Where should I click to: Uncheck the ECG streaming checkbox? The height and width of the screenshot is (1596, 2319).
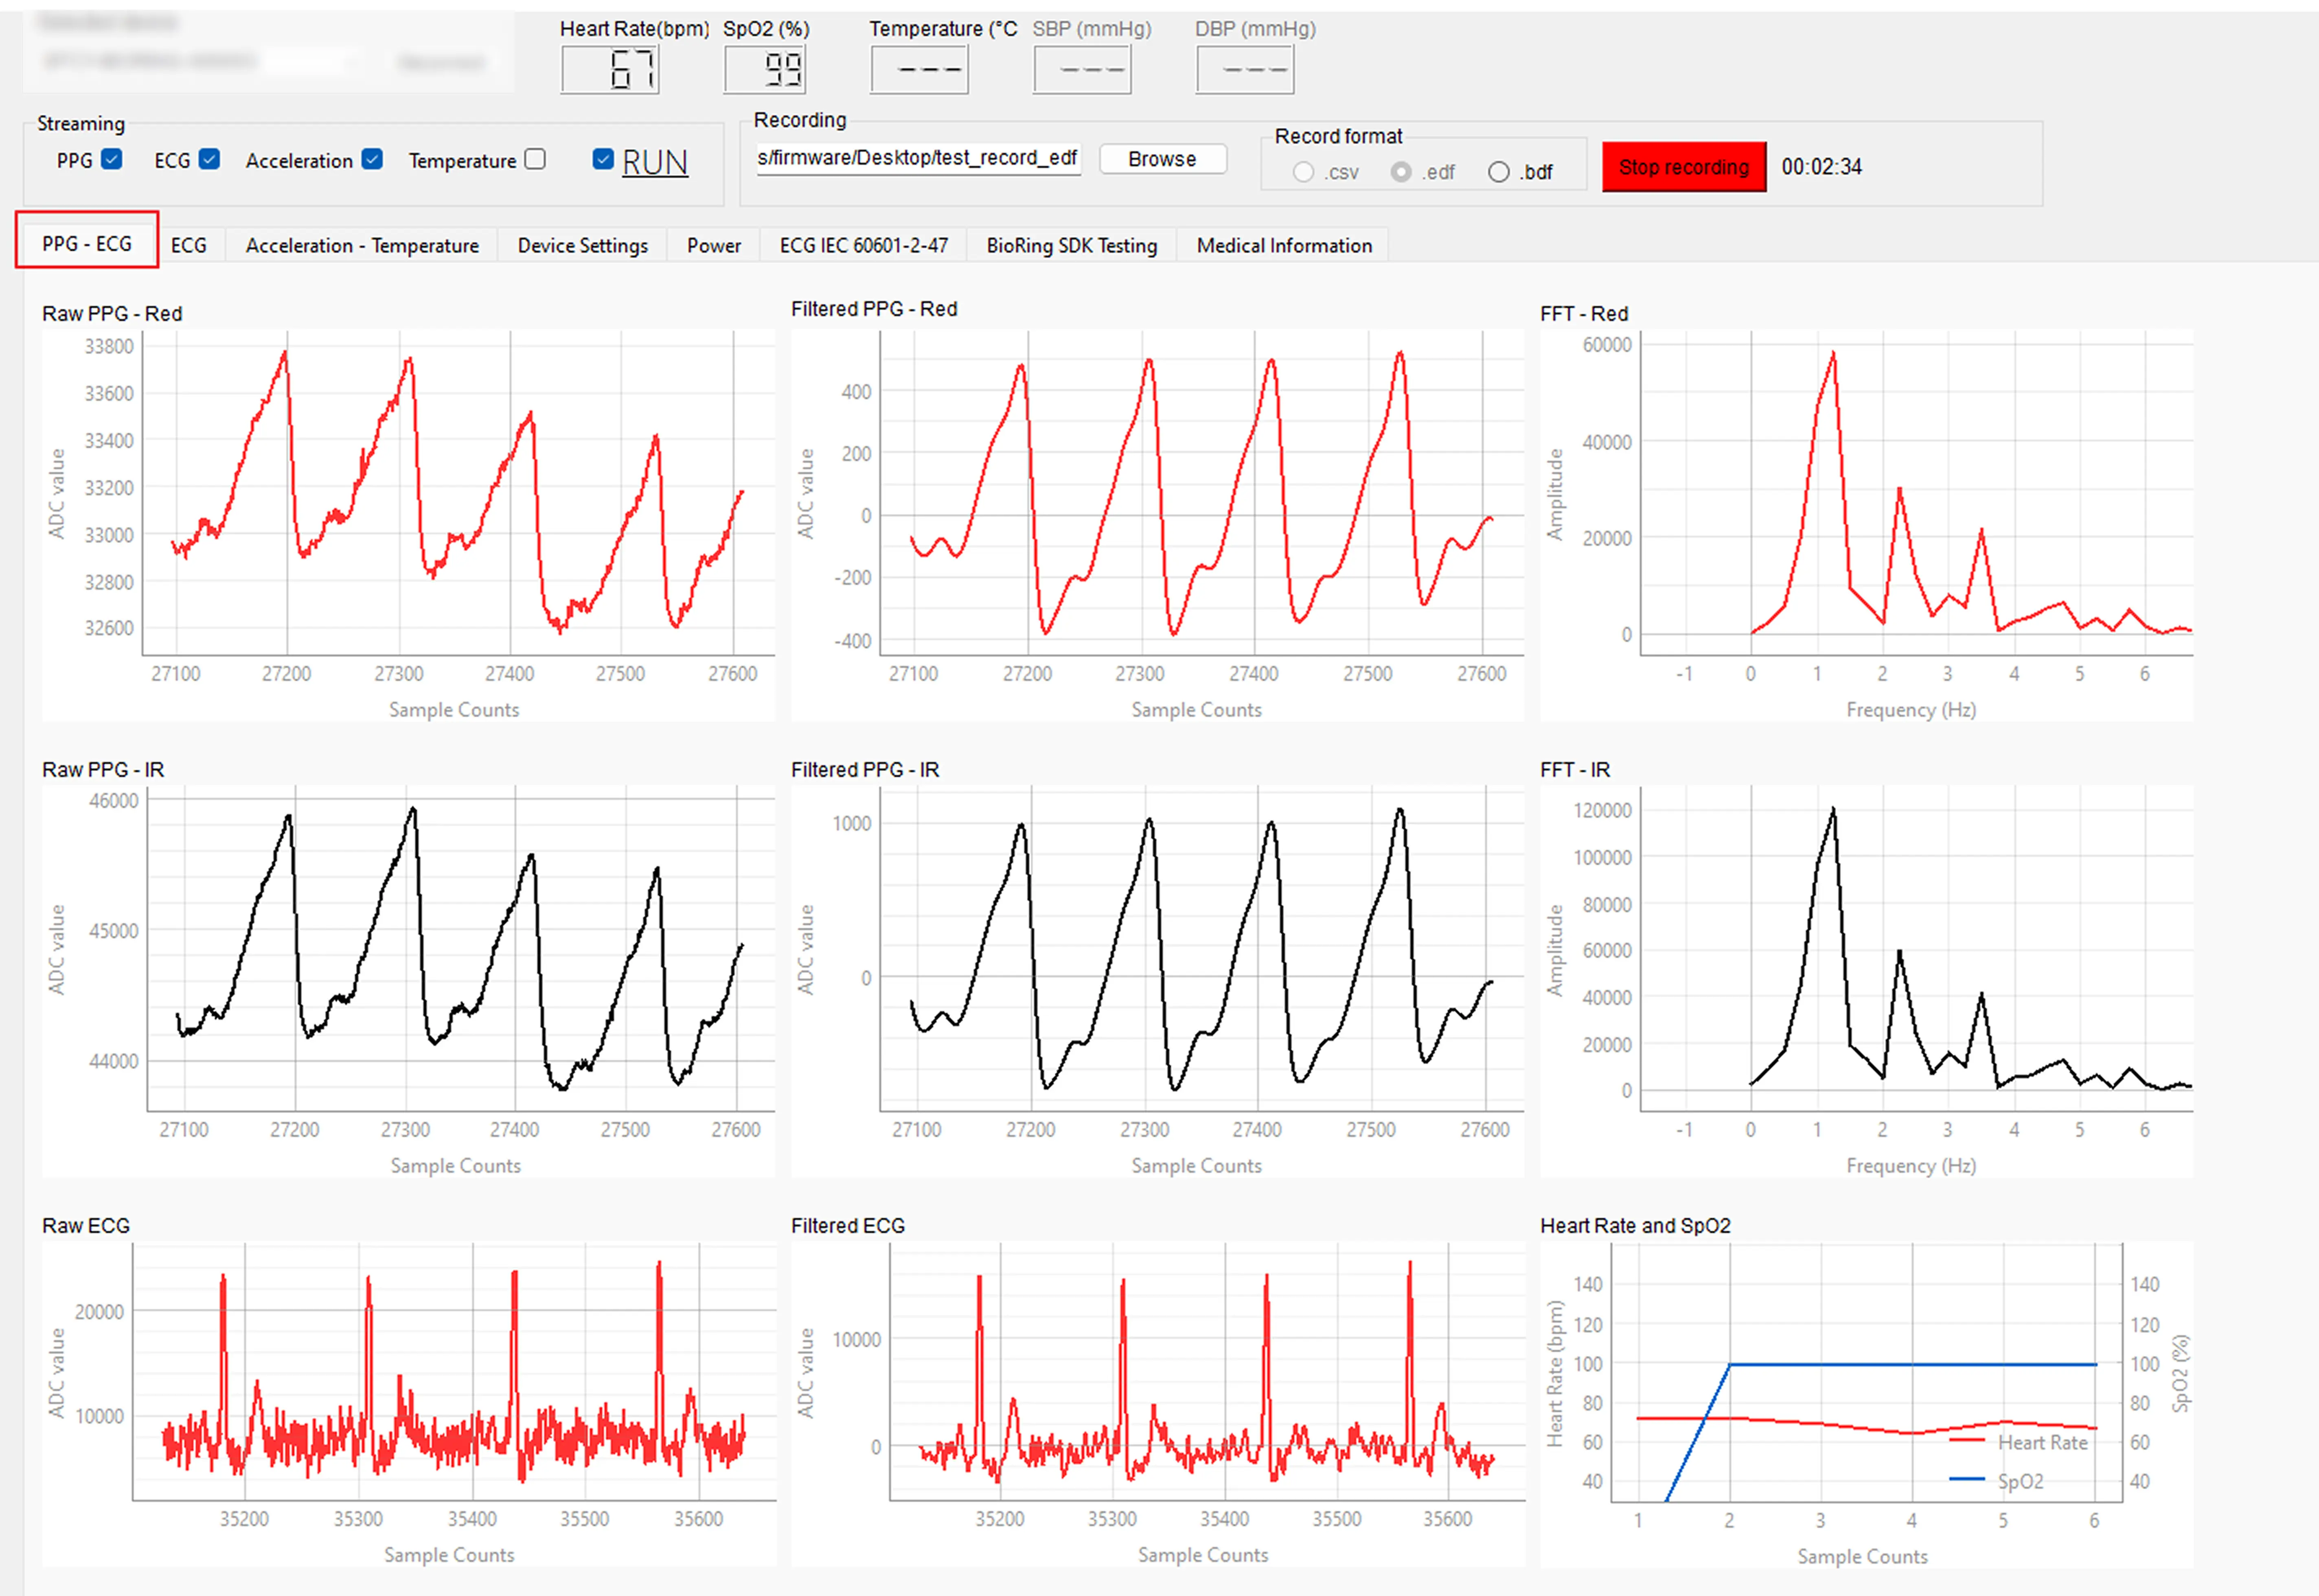(209, 160)
